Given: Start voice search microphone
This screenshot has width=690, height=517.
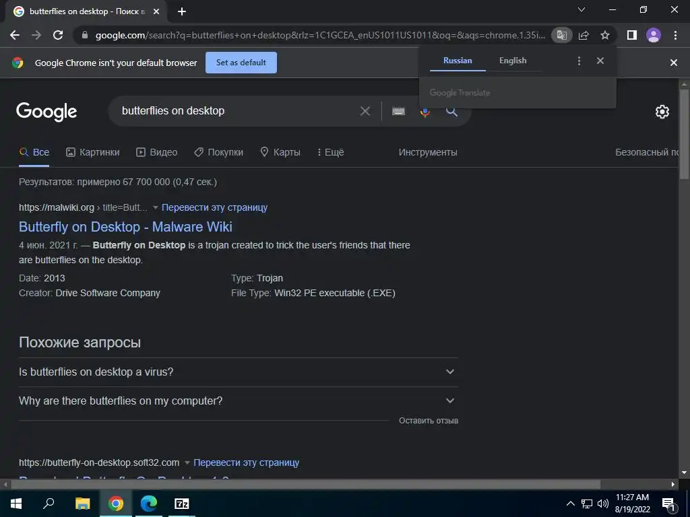Looking at the screenshot, I should [x=425, y=112].
